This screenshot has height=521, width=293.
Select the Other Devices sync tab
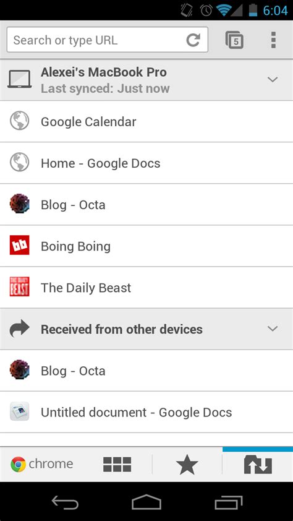258,465
